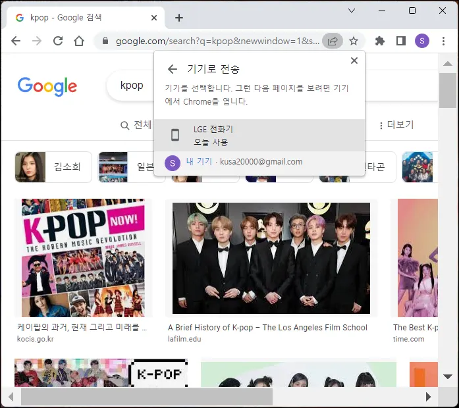Click the vertical scrollbar up arrow
This screenshot has width=459, height=408.
click(448, 63)
